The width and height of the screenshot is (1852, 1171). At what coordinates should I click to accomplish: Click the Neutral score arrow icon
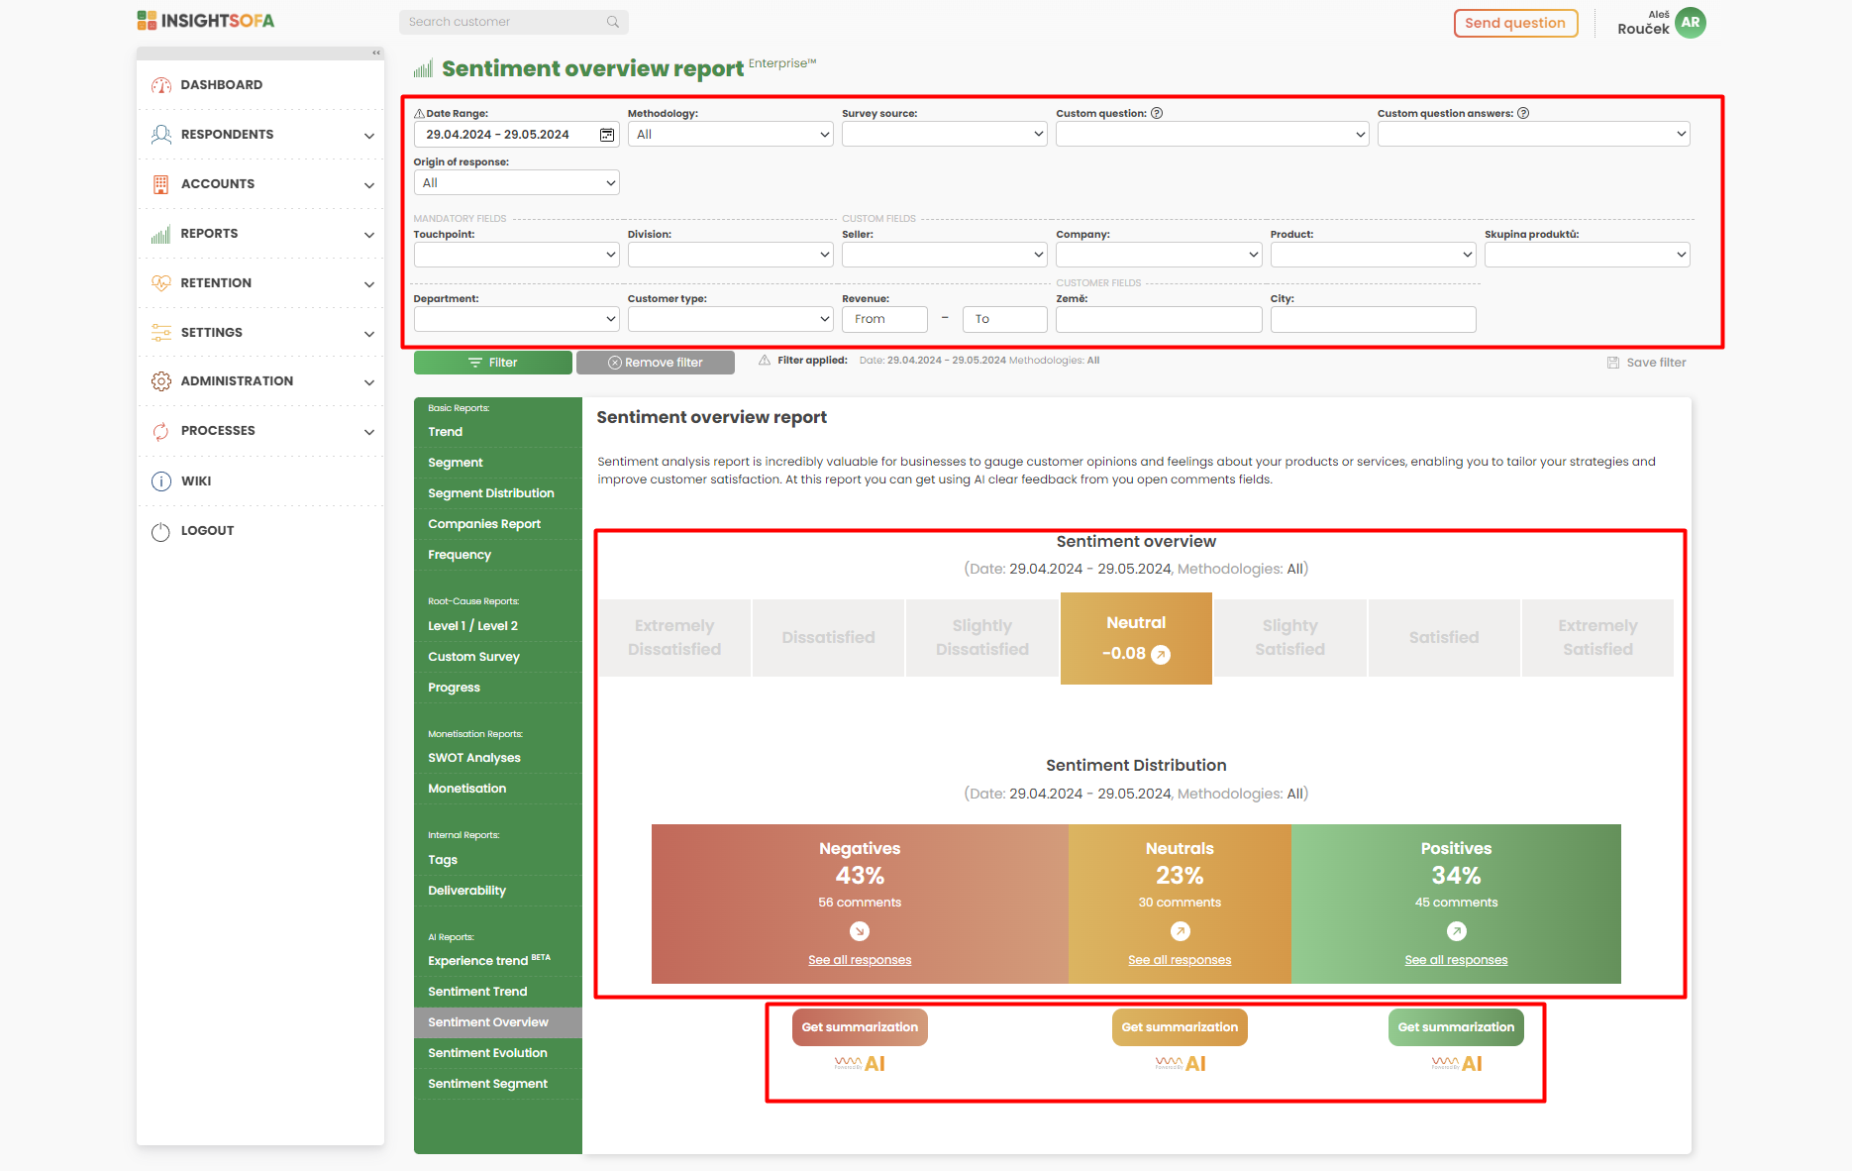point(1161,655)
